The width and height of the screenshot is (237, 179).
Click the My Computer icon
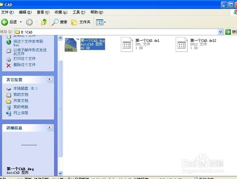[9, 107]
